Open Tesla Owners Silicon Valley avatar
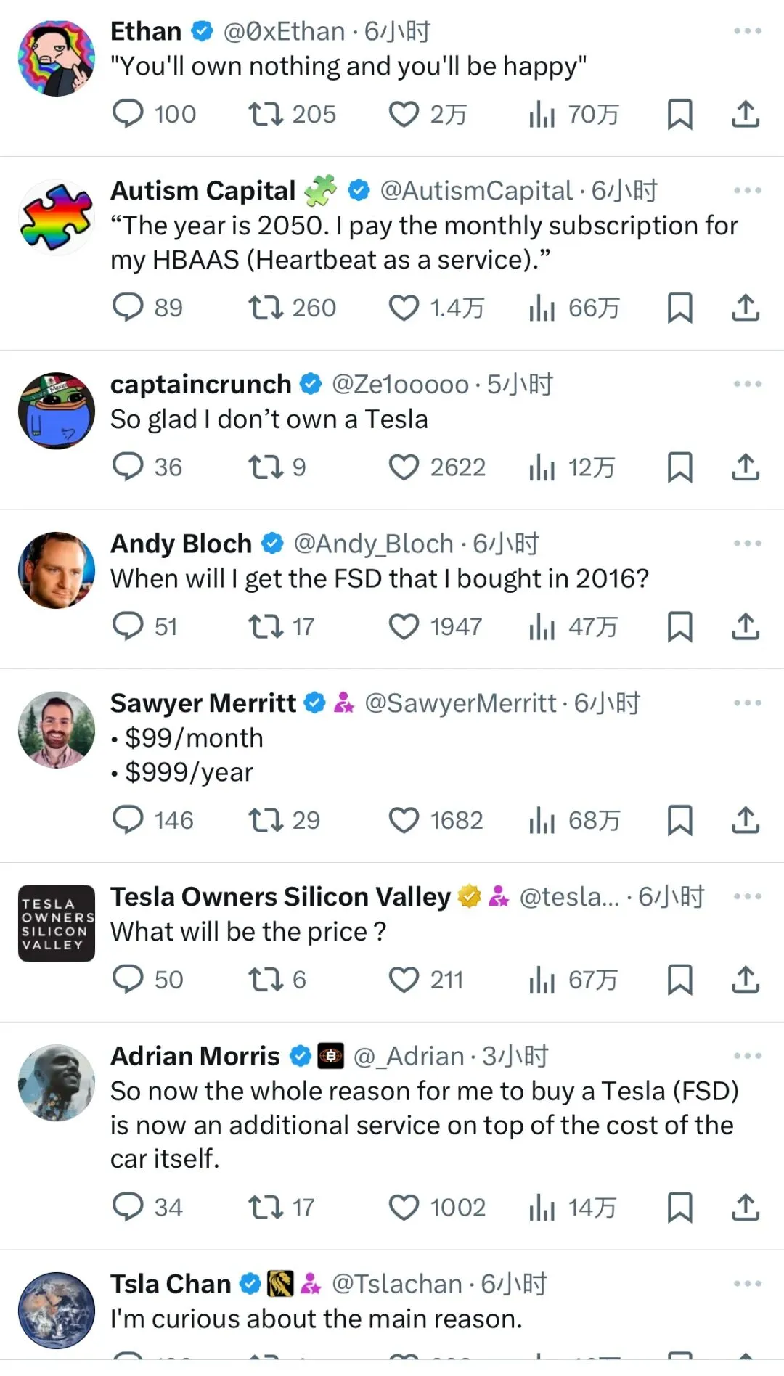 pos(57,923)
